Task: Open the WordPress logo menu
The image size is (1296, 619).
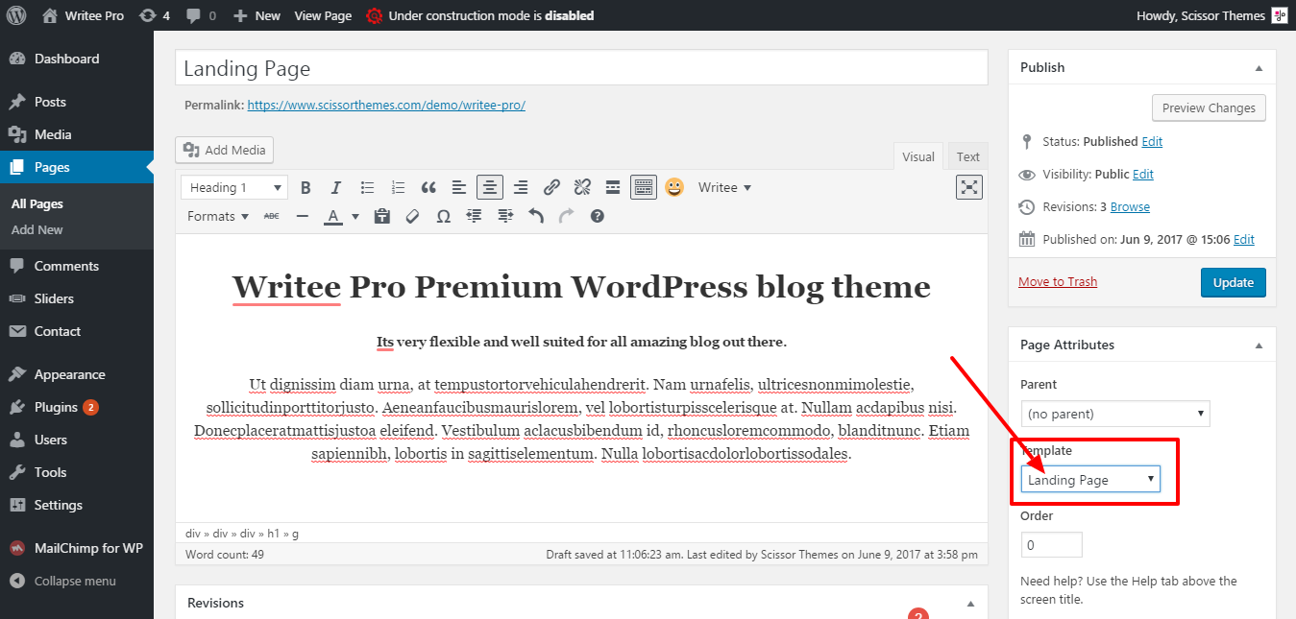Action: click(16, 15)
